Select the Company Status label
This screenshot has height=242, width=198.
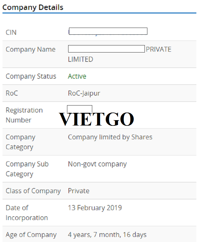coord(31,76)
